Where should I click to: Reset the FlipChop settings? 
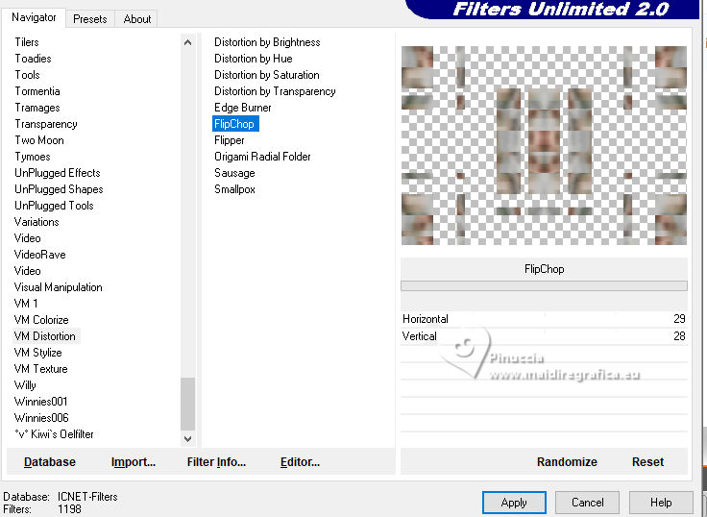click(x=647, y=461)
